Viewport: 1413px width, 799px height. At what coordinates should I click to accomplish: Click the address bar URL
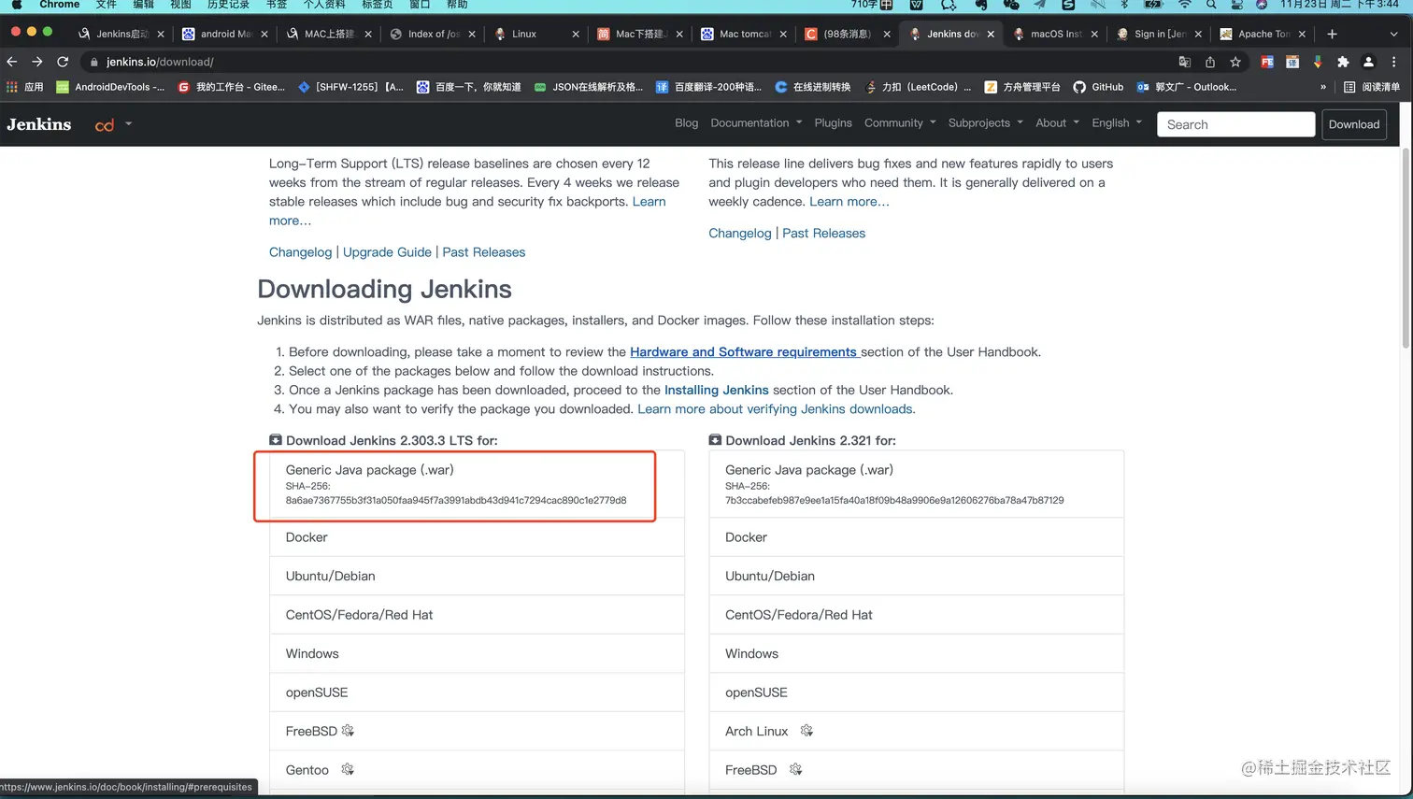tap(160, 62)
